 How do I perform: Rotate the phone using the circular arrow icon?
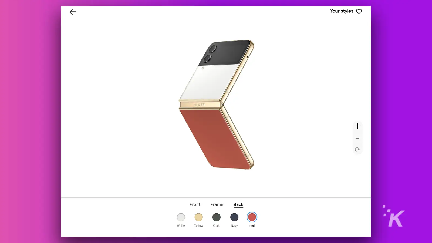click(x=357, y=150)
